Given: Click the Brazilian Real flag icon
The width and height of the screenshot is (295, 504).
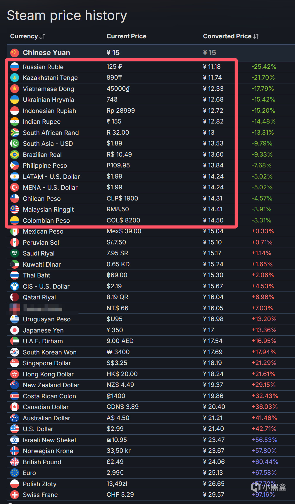Looking at the screenshot, I should (15, 155).
